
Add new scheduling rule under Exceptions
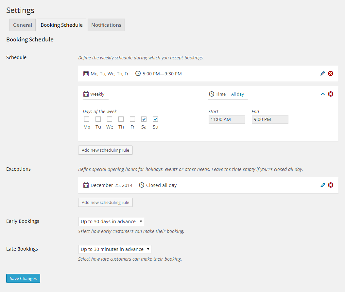click(105, 202)
